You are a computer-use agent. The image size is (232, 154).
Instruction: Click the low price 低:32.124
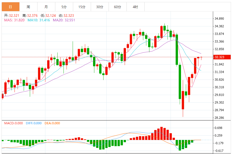[x=48, y=16]
